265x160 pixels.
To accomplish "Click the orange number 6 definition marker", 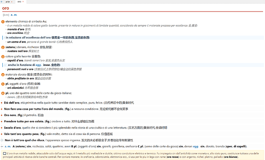I will pos(3,93).
